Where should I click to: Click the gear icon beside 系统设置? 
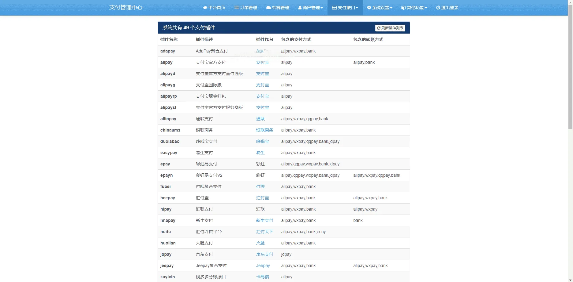pos(369,8)
